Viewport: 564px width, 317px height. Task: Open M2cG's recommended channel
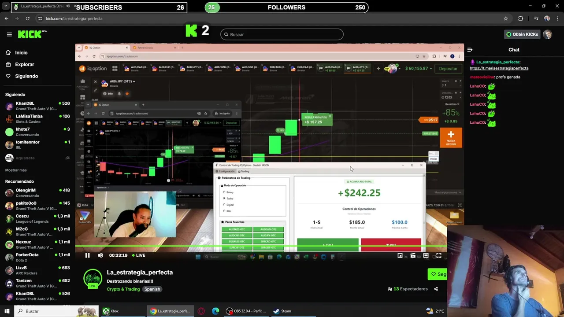pyautogui.click(x=37, y=231)
